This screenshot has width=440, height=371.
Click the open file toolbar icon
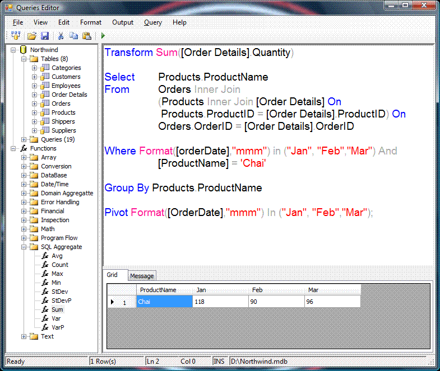coord(32,36)
